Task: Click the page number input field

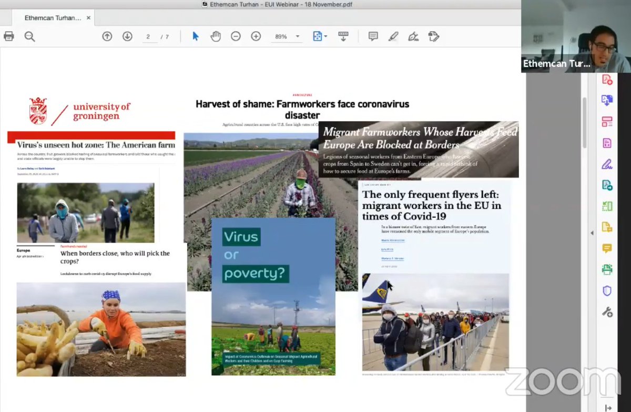Action: point(149,37)
